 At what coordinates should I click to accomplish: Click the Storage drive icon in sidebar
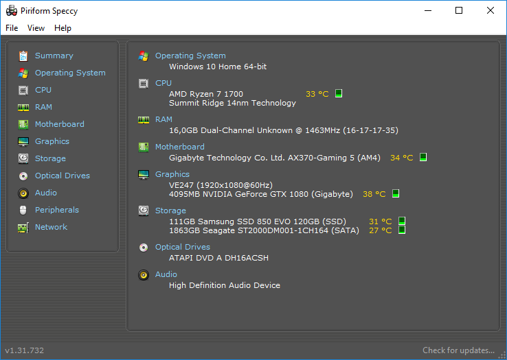pos(23,158)
